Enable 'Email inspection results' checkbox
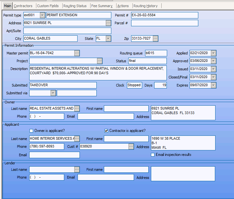The image size is (234, 199). 153,155
